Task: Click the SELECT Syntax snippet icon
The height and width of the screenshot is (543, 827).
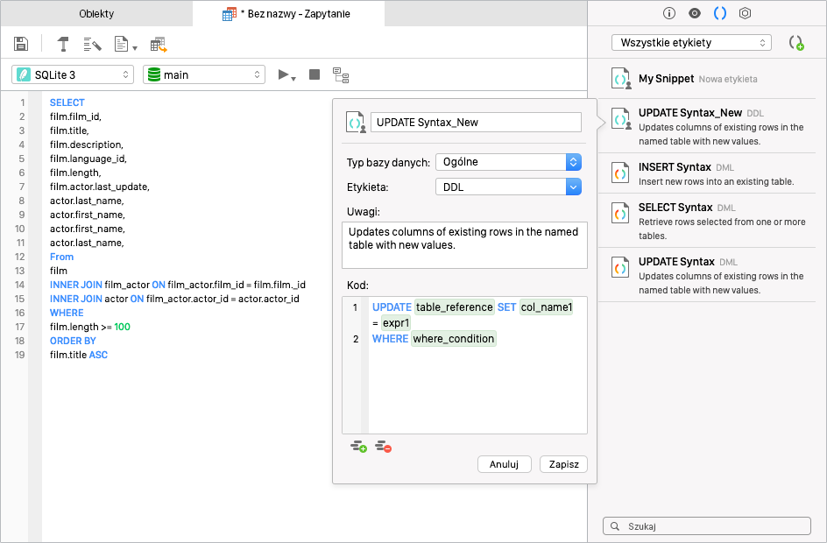Action: (x=620, y=213)
